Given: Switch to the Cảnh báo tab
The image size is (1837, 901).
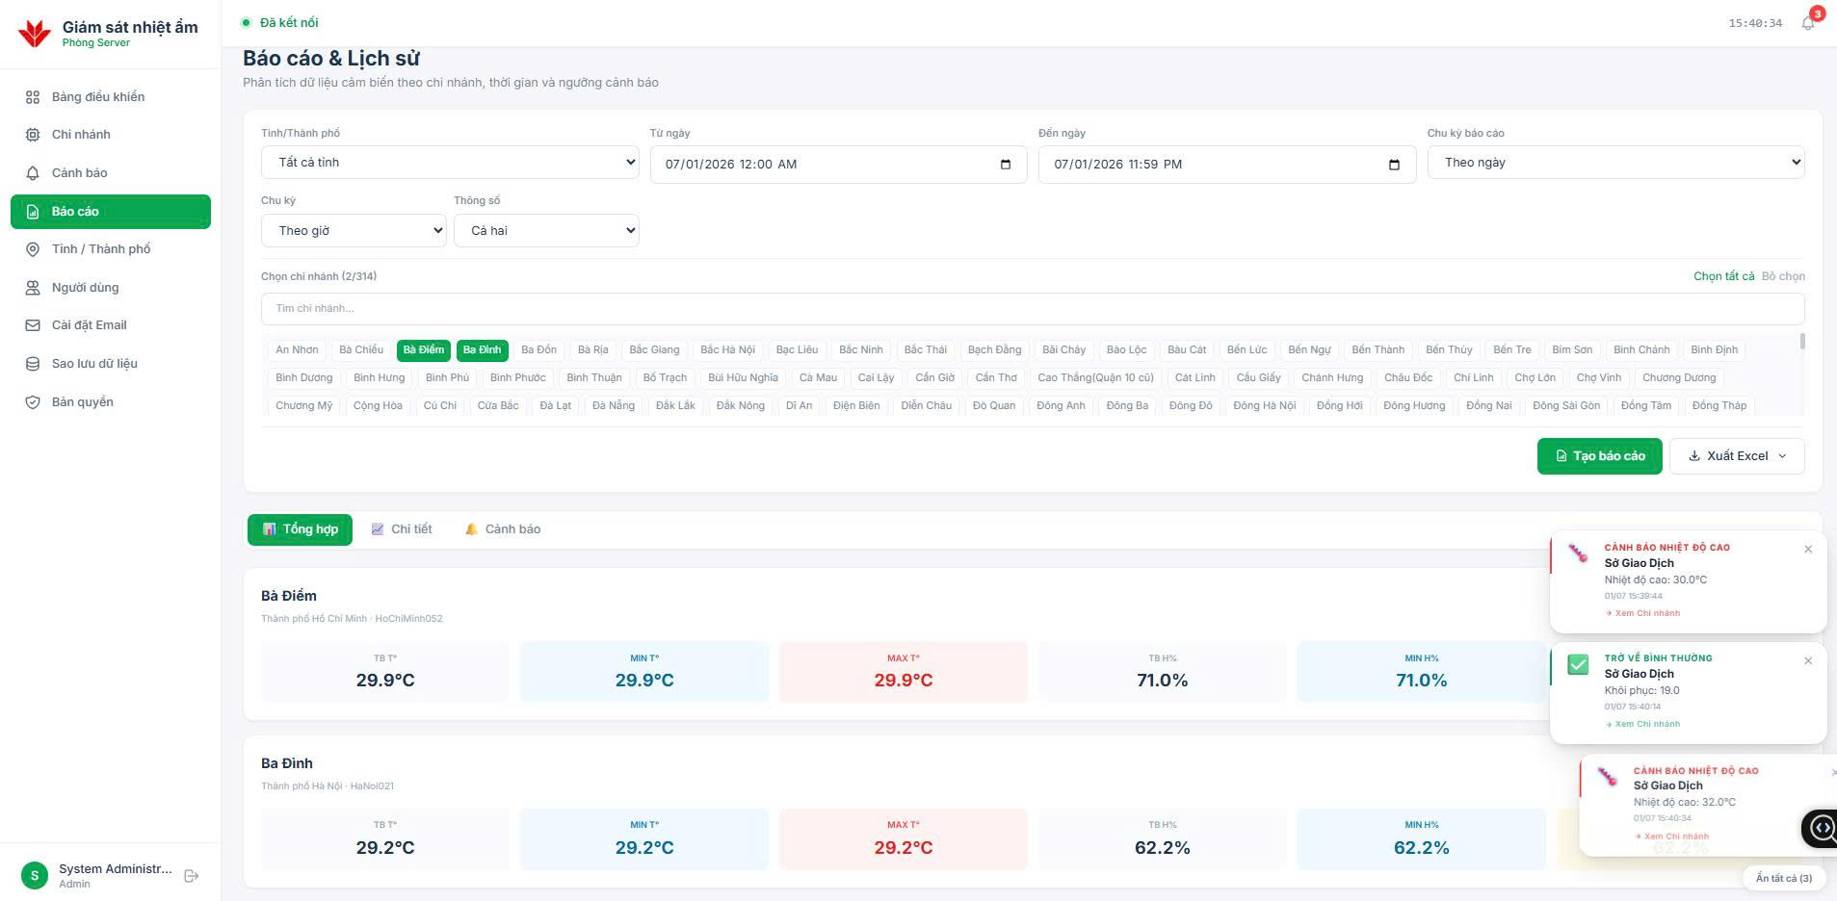Looking at the screenshot, I should [x=503, y=529].
